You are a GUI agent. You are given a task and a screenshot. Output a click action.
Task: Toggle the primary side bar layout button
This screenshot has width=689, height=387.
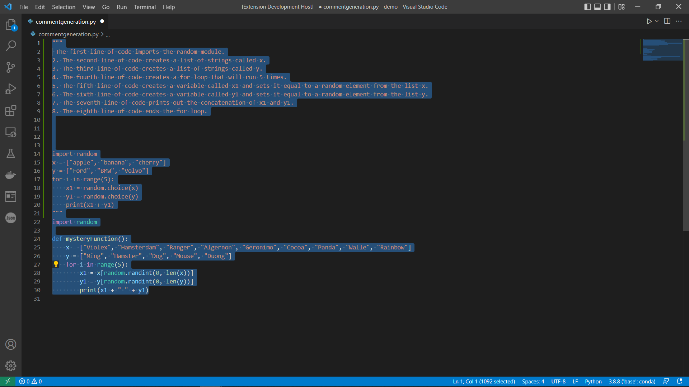(587, 7)
